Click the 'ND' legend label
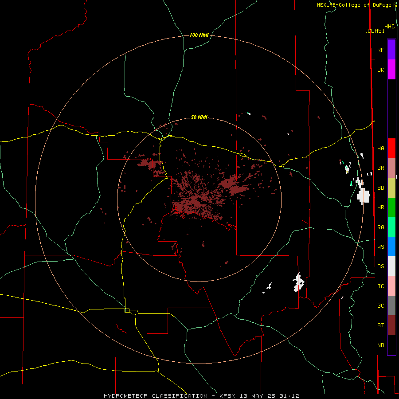 point(380,345)
